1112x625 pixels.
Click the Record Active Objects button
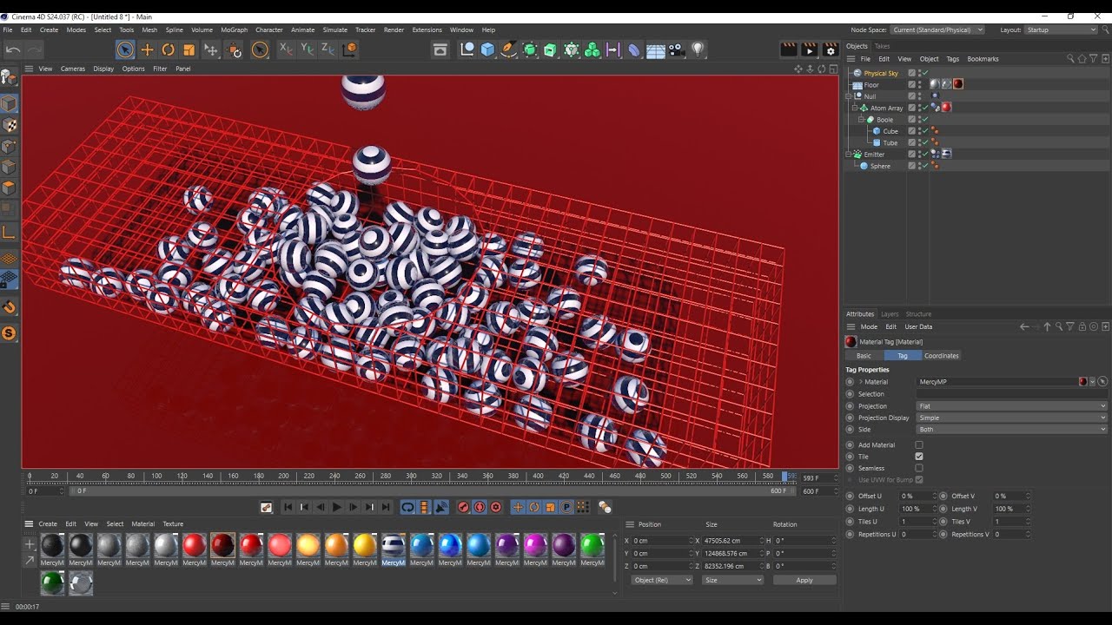click(463, 507)
